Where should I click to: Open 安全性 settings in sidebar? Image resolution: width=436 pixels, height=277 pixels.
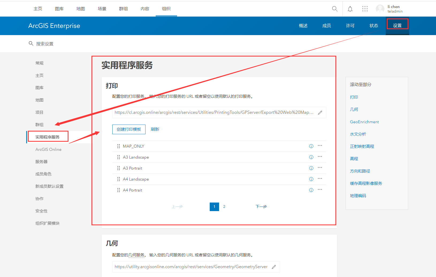click(x=41, y=211)
